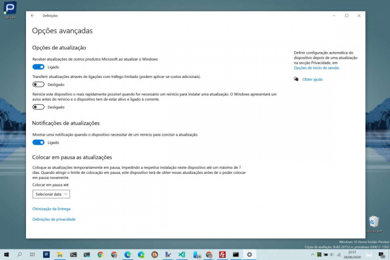Screen dimensions: 390x260
Task: Open the Otimização da Entrega link
Action: tap(51, 209)
